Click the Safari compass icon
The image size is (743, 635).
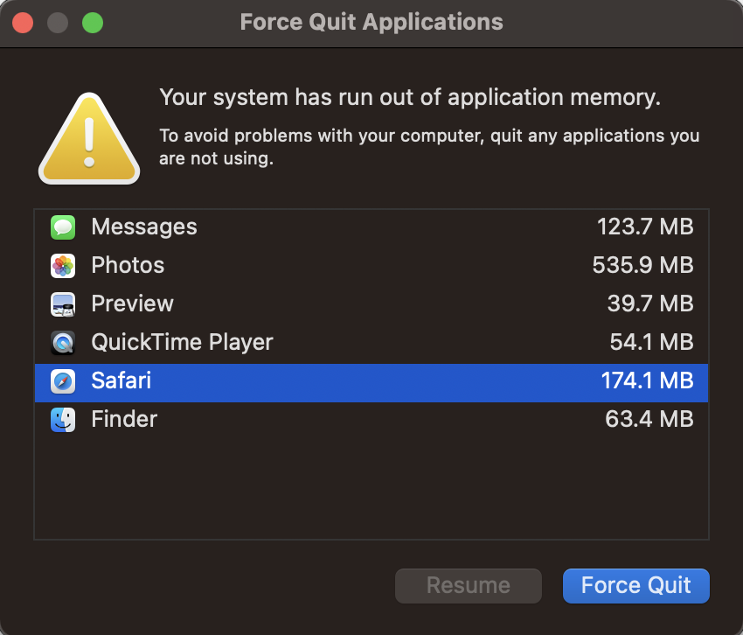tap(63, 381)
